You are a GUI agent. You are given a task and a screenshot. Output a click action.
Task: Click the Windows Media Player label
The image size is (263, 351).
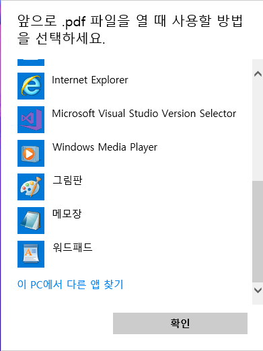tap(105, 147)
